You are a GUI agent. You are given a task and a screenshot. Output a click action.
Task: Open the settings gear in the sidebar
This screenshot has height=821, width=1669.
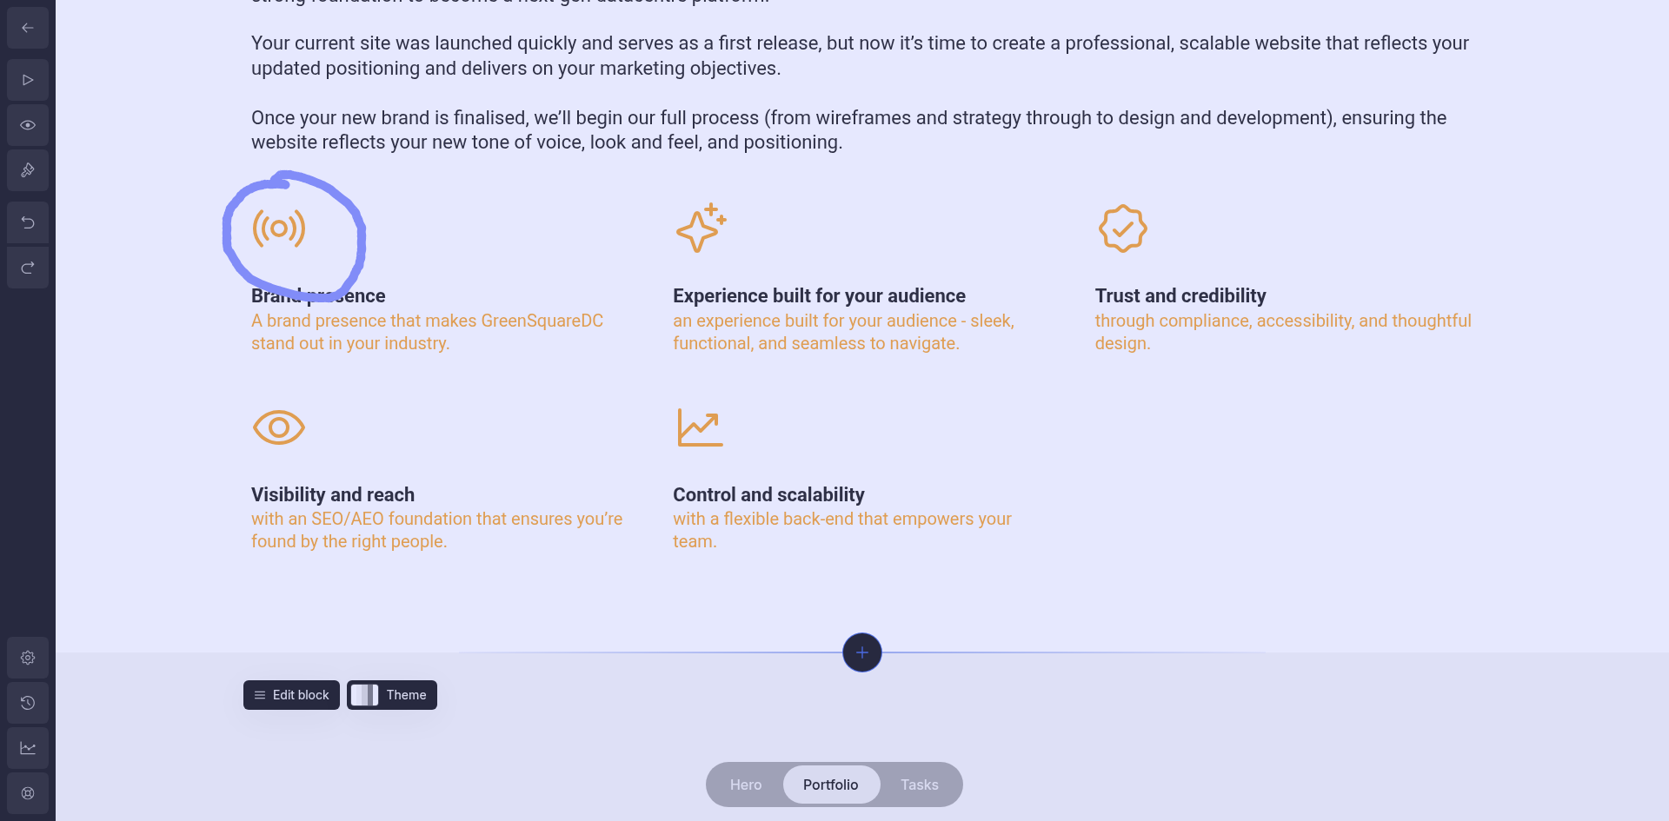[28, 658]
